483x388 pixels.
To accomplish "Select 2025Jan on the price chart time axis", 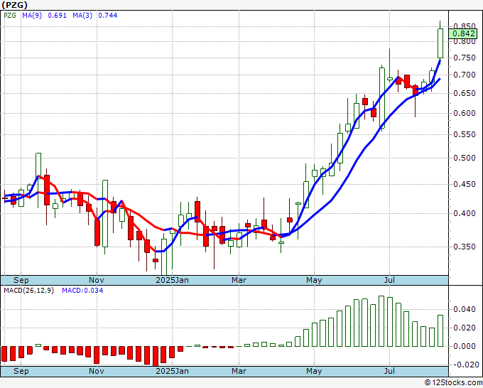I will 172,280.
